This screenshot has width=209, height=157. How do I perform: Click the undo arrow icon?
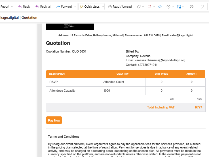[x=202, y=7]
